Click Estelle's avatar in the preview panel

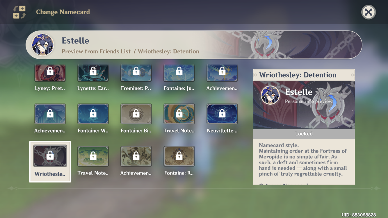pyautogui.click(x=270, y=96)
